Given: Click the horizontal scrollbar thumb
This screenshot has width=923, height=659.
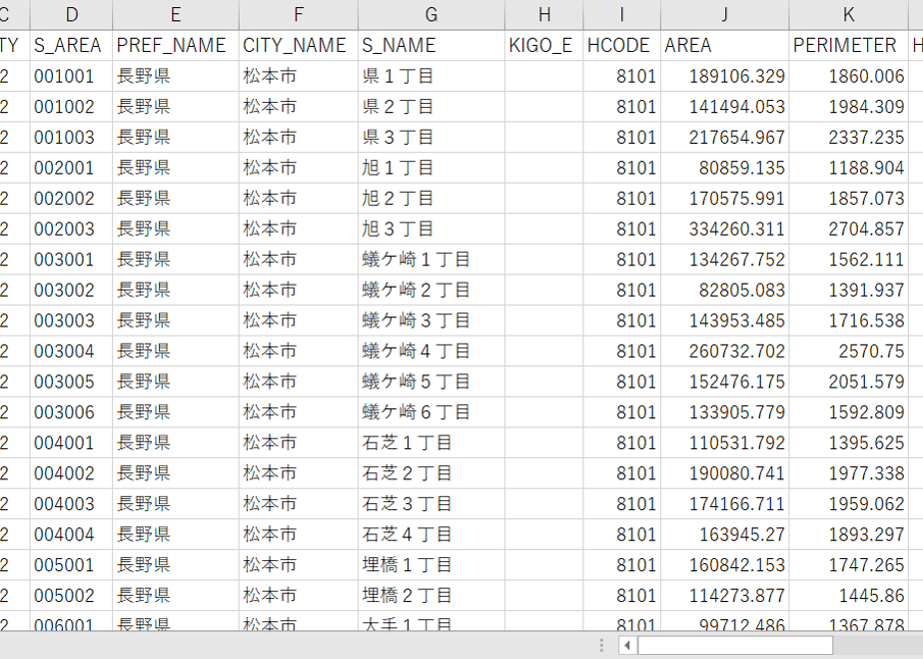Looking at the screenshot, I should click(x=735, y=645).
